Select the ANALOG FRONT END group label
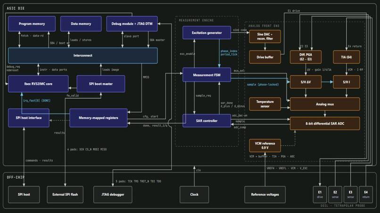This screenshot has height=213, width=380. click(x=264, y=26)
